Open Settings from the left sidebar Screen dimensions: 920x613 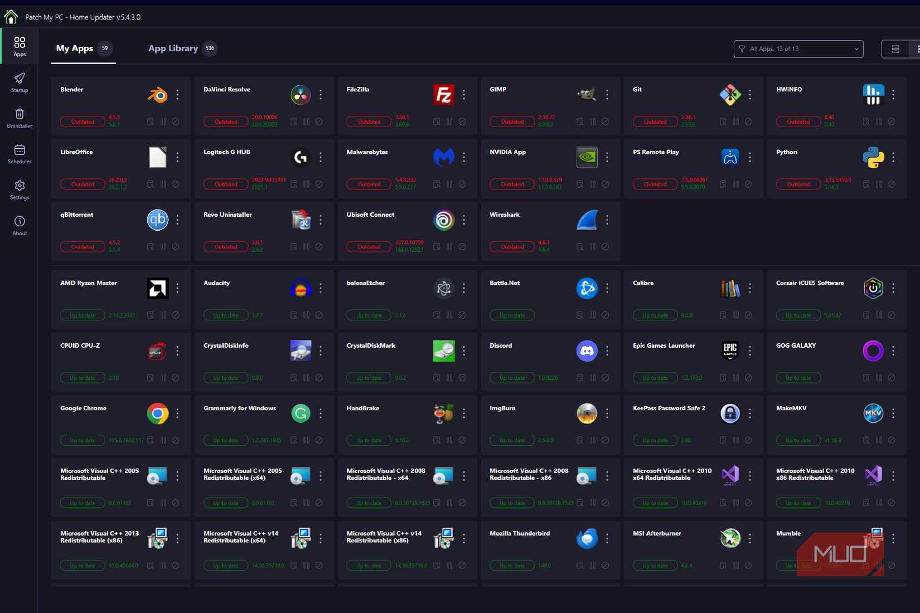click(20, 189)
